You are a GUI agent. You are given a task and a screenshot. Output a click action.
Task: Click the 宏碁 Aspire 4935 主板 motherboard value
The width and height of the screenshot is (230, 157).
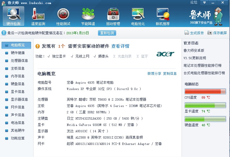point(114,106)
